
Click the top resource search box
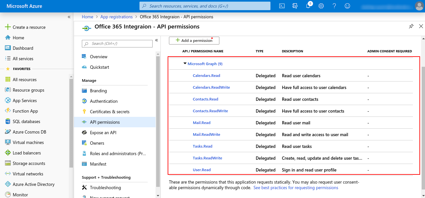click(205, 6)
